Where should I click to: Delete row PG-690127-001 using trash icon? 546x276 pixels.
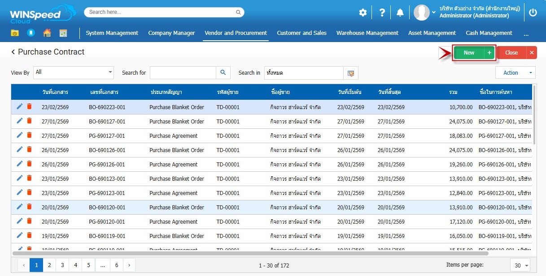tap(29, 135)
